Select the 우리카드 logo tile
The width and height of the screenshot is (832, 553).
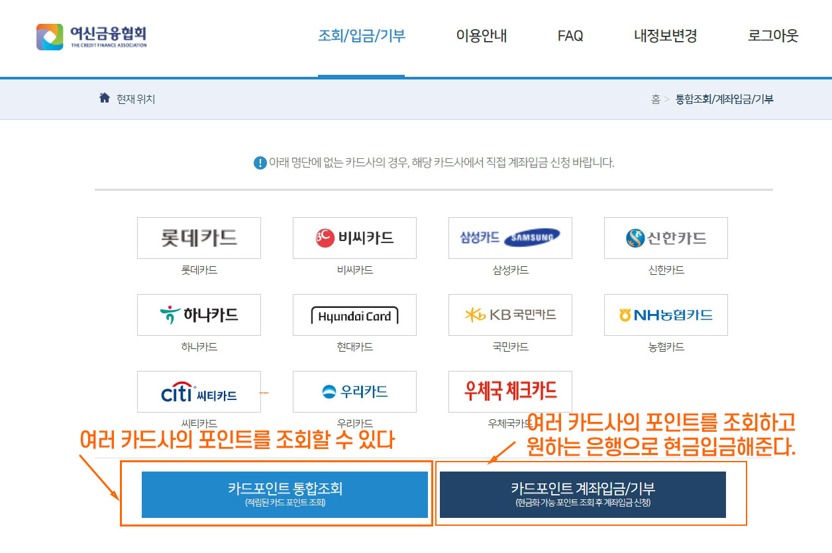click(354, 391)
